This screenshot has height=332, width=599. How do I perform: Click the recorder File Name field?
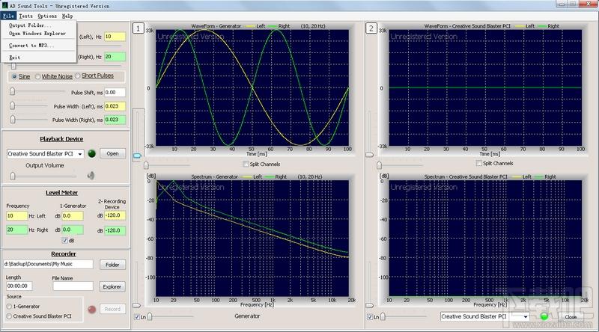coord(73,286)
